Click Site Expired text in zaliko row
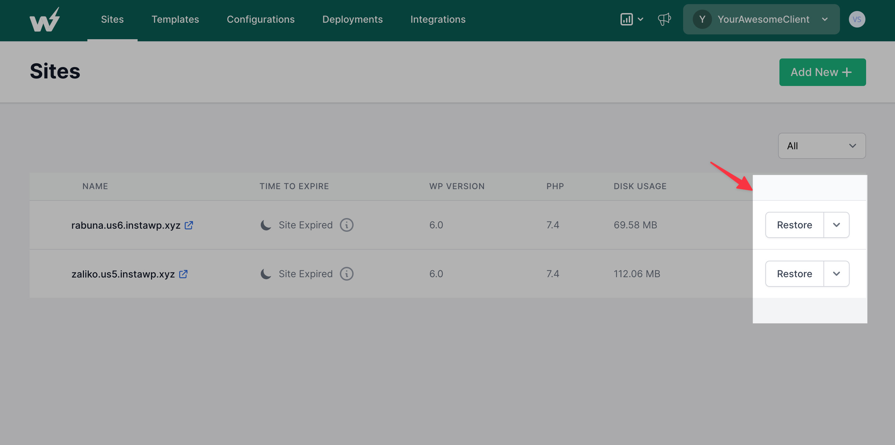 point(305,274)
